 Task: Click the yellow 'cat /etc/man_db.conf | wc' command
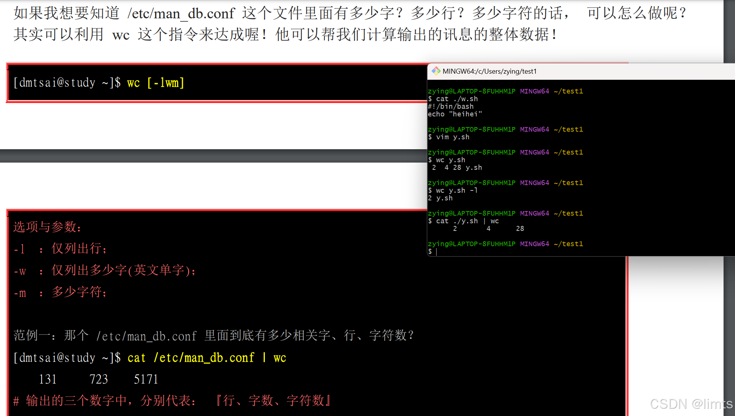coord(206,358)
